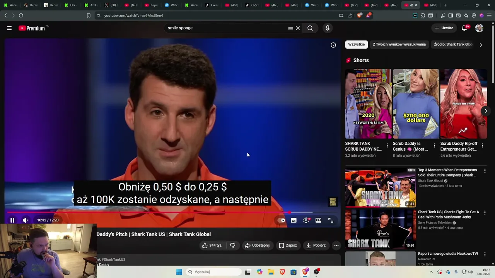Show the next Shorts with the arrow
This screenshot has height=278, width=495.
[486, 111]
